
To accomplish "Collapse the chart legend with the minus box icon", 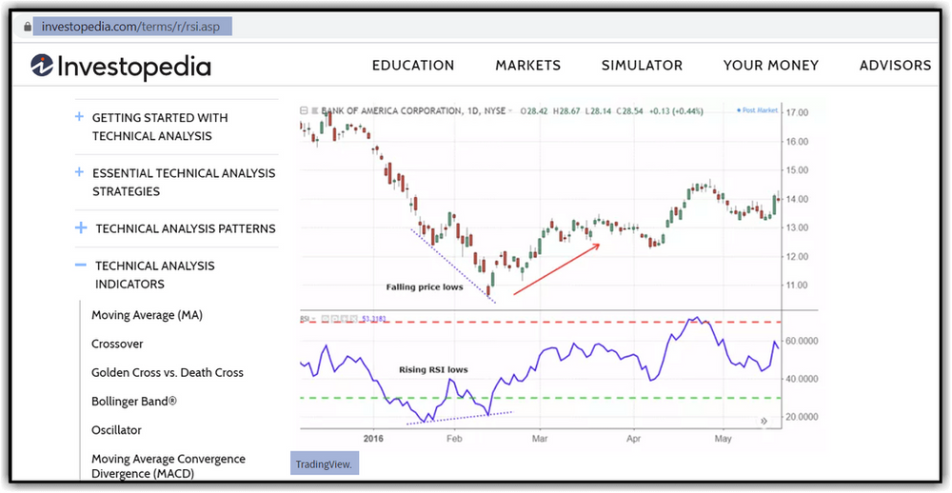I will click(305, 111).
